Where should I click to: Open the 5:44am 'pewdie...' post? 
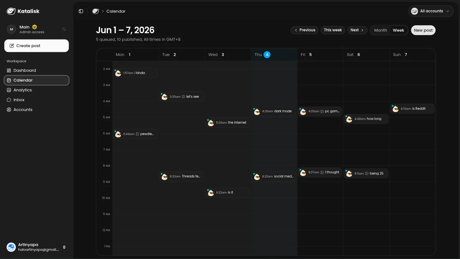tap(135, 134)
